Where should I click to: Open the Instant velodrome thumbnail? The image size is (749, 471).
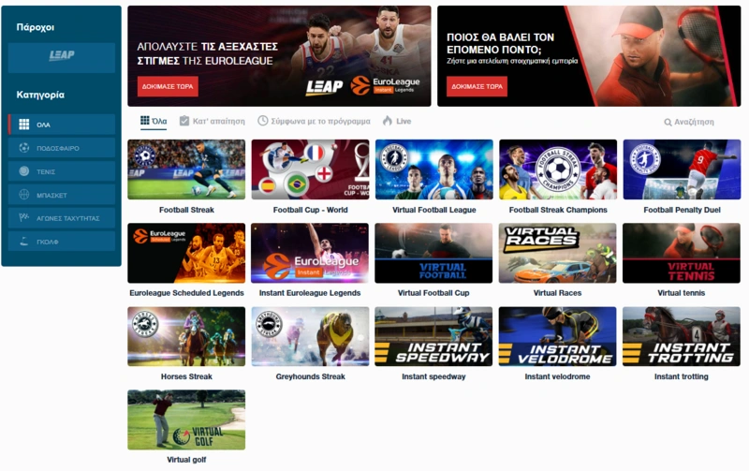pyautogui.click(x=557, y=336)
